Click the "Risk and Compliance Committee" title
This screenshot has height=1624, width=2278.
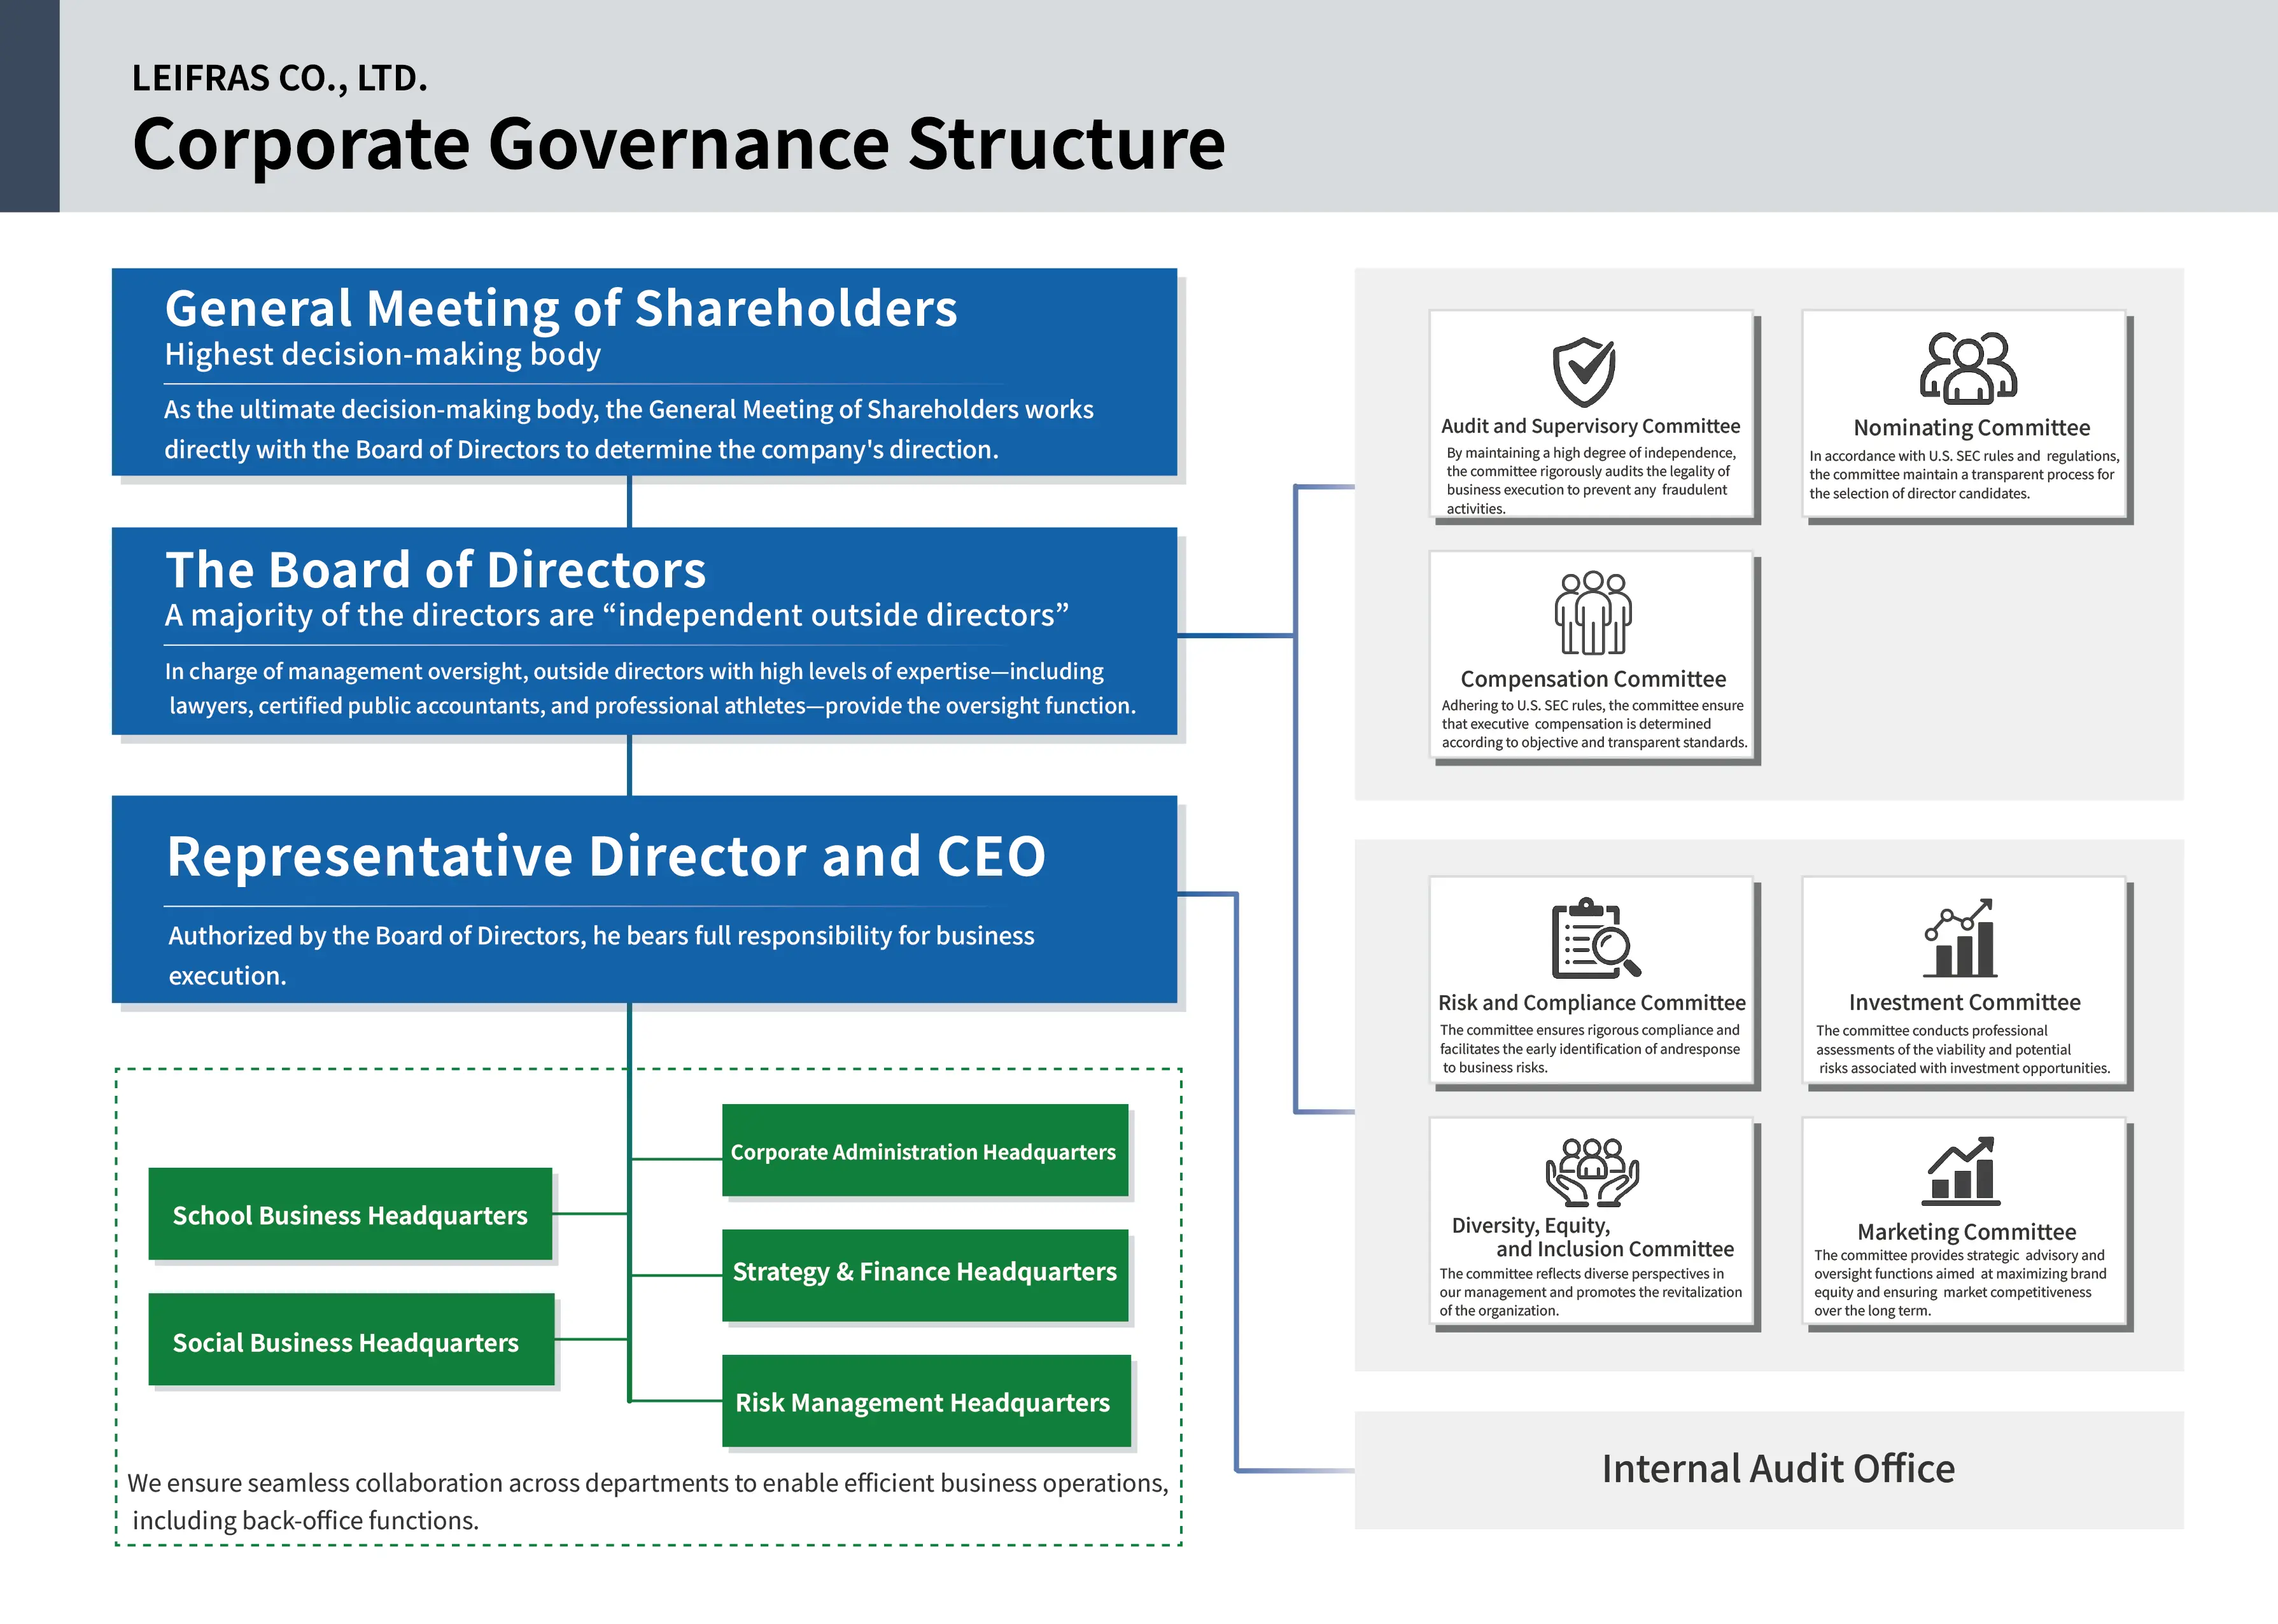coord(1592,1002)
